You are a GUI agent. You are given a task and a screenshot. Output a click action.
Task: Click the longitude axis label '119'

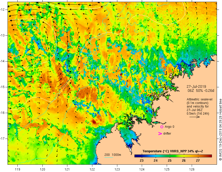pyautogui.click(x=18, y=169)
